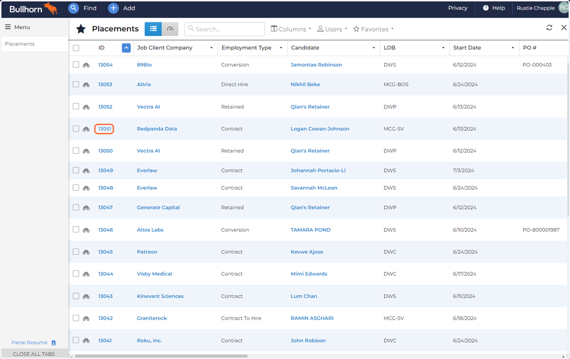This screenshot has width=570, height=359.
Task: Click 7/3/2024 start date cell
Action: (x=464, y=170)
